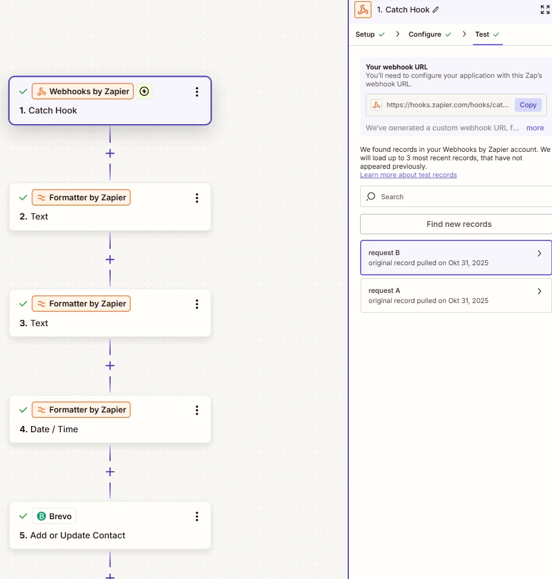This screenshot has height=579, width=552.
Task: Select the 5. Add or Update Contact card
Action: coord(110,525)
